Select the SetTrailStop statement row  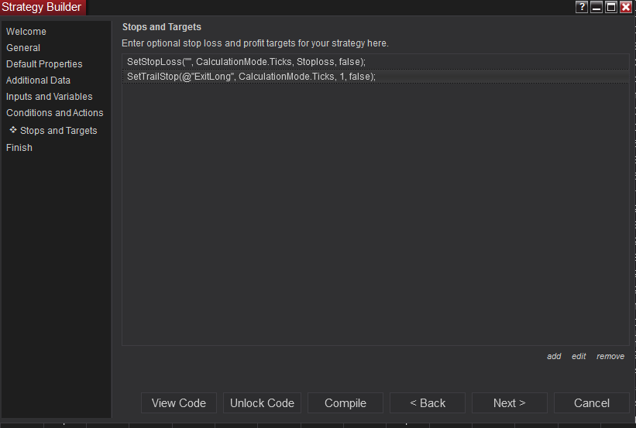pos(375,77)
